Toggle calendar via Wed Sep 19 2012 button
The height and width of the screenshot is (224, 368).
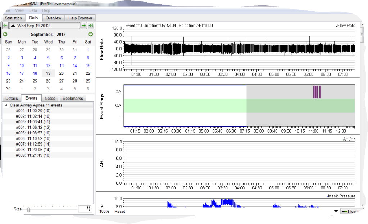pos(45,26)
